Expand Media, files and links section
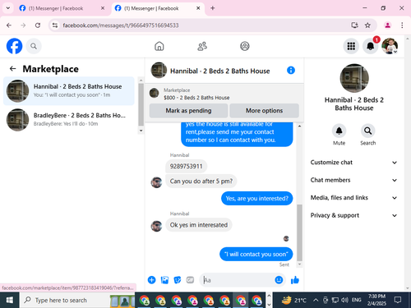The height and width of the screenshot is (308, 411). point(353,198)
